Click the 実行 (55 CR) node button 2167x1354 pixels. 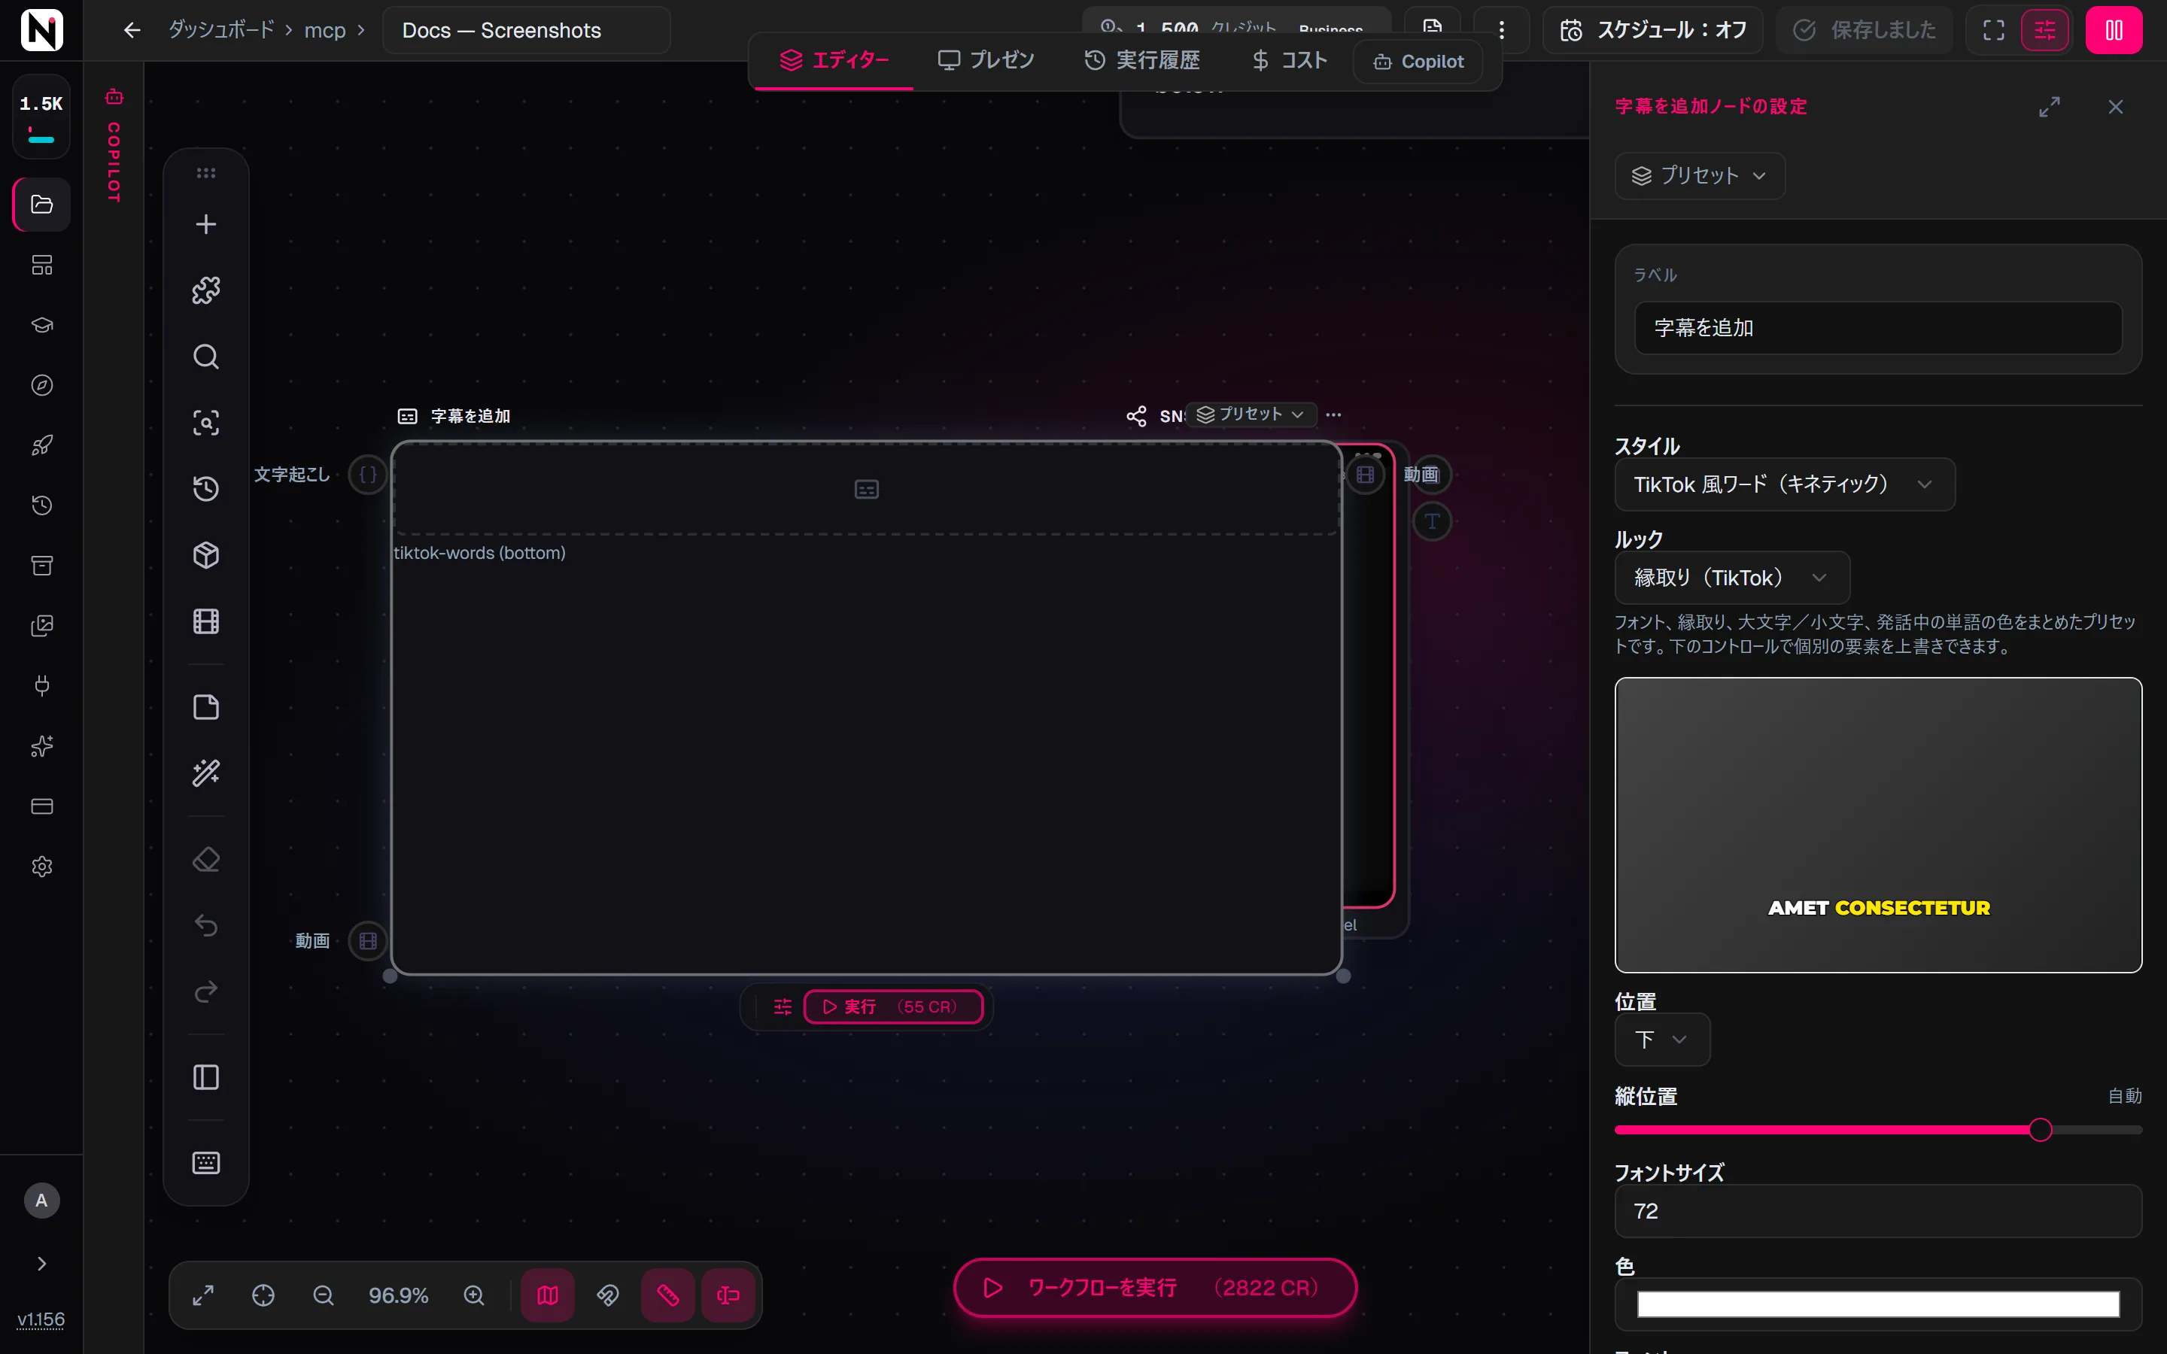click(893, 1006)
